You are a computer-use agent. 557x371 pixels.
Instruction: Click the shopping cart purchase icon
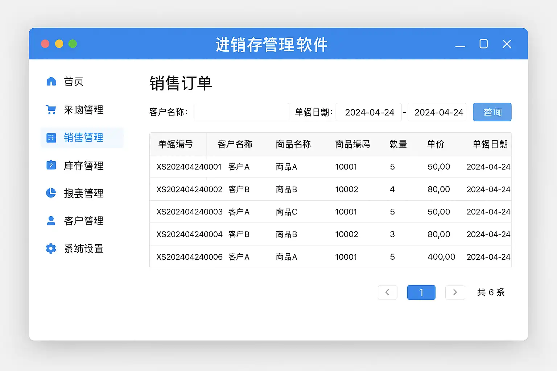point(51,109)
